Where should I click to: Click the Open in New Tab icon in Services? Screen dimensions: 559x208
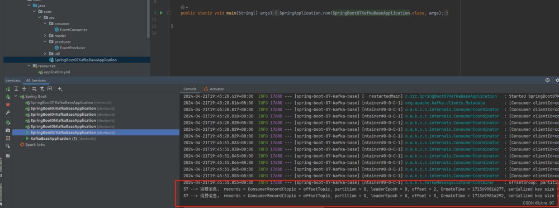[x=50, y=89]
